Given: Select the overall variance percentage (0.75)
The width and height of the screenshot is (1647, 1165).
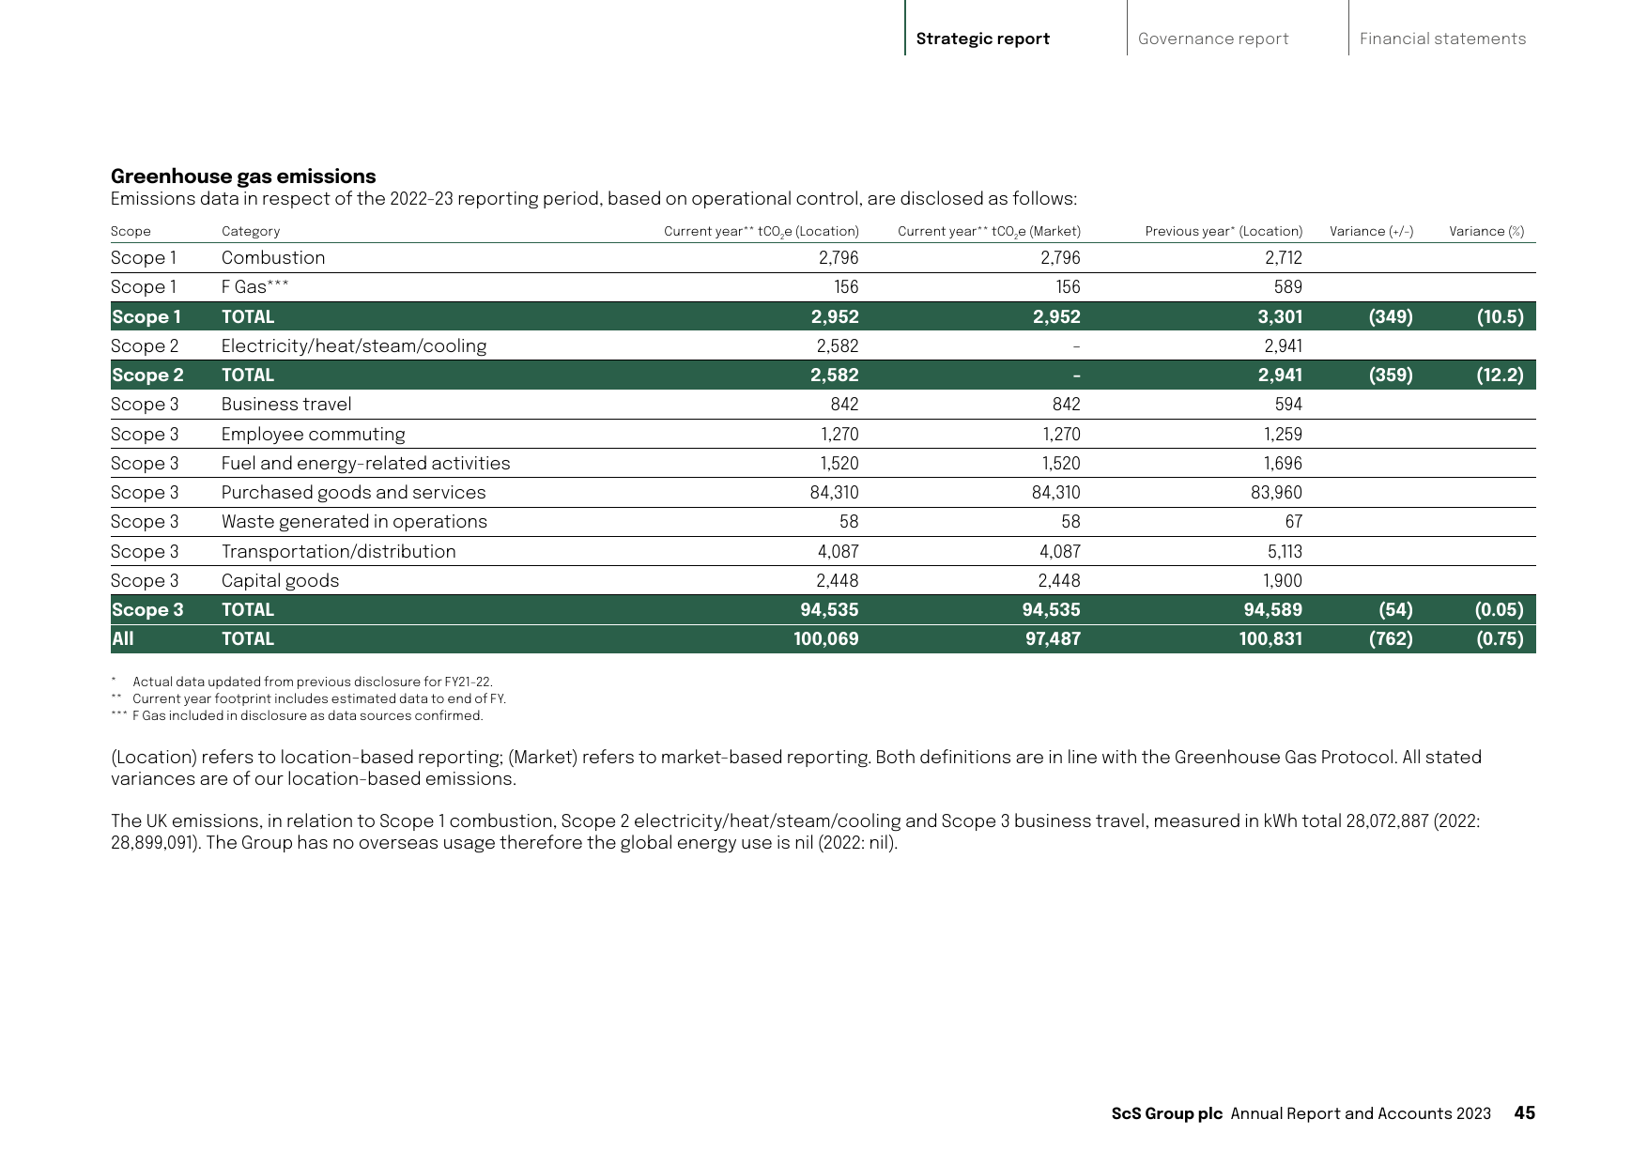Looking at the screenshot, I should click(1499, 639).
